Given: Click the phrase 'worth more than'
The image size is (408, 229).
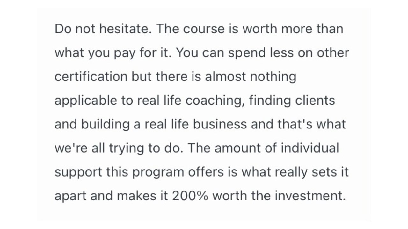Looking at the screenshot, I should [x=293, y=29].
